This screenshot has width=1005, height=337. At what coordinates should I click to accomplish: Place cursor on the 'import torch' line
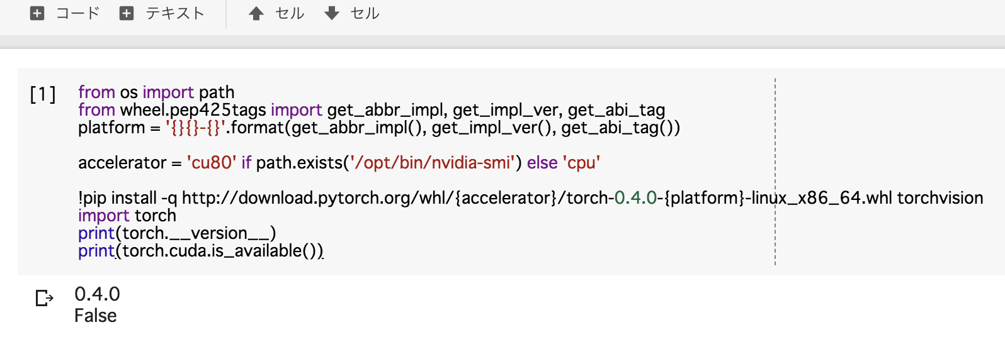tap(127, 216)
